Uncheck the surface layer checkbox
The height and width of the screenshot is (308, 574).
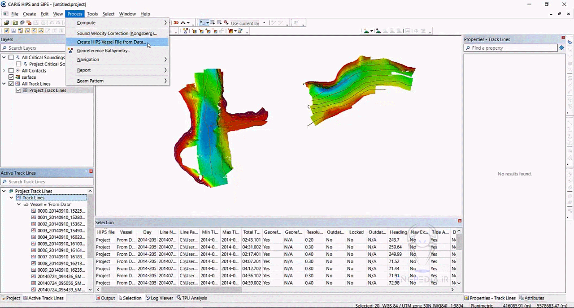tap(12, 77)
